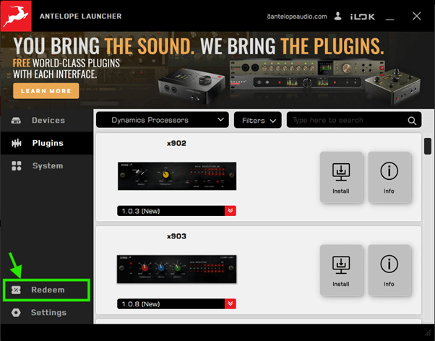Click the user account profile icon
This screenshot has height=341, width=435.
[x=337, y=16]
